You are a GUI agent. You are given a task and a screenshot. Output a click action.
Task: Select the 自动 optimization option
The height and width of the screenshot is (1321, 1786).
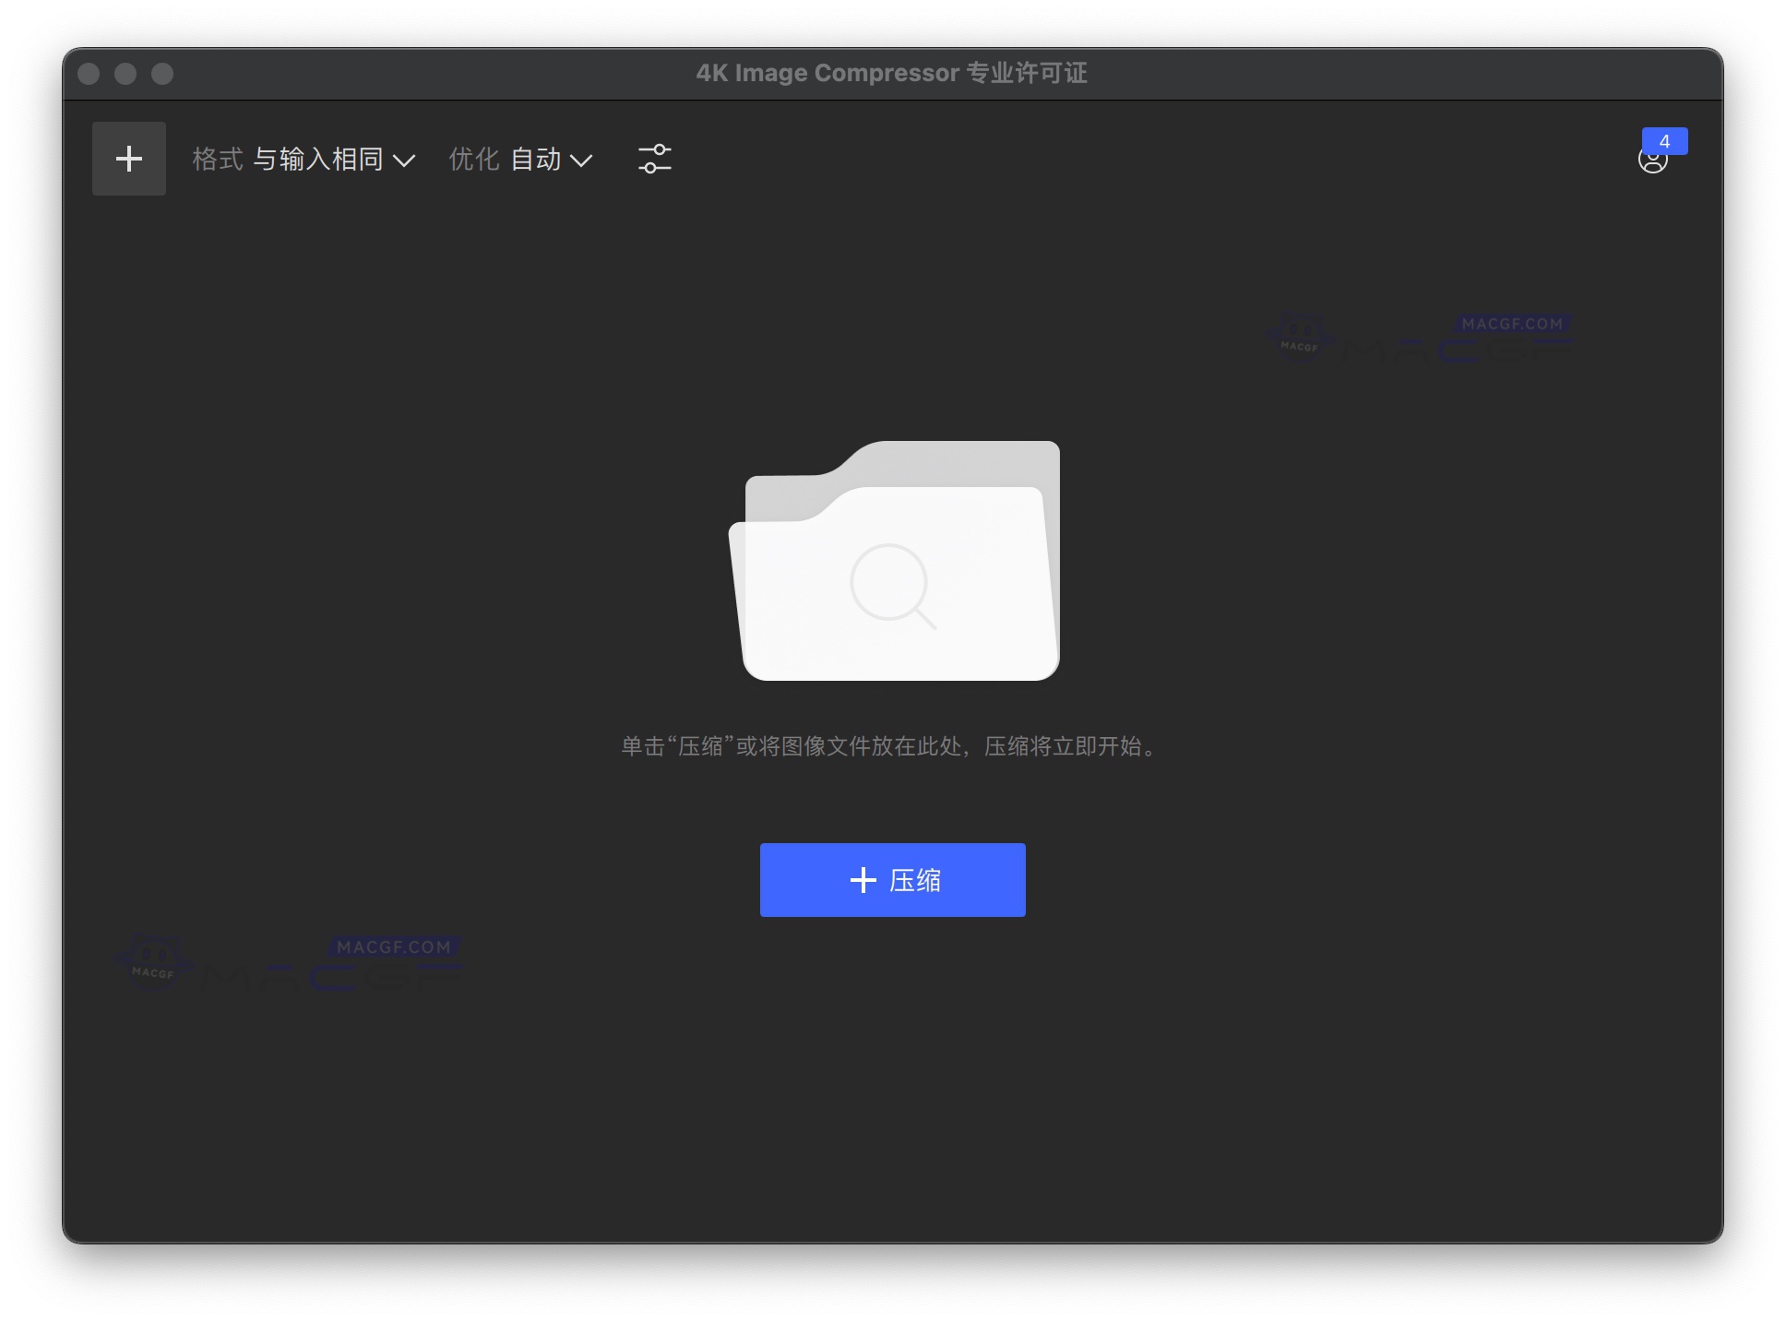coord(538,159)
